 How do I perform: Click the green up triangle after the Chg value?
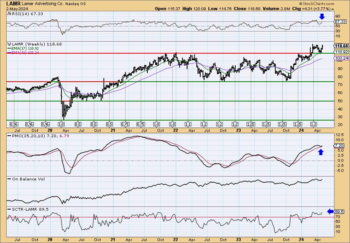pyautogui.click(x=333, y=9)
